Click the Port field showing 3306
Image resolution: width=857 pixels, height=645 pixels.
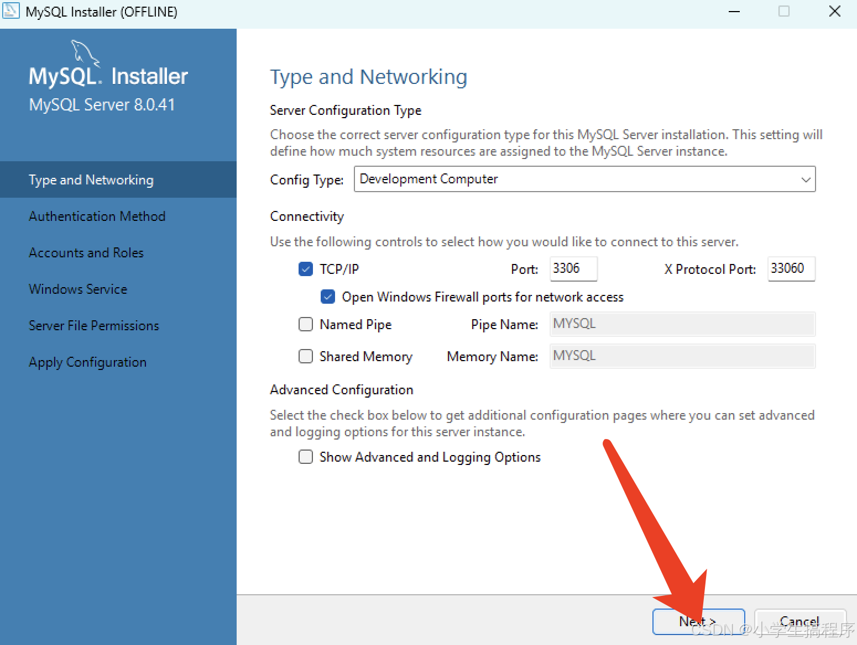coord(573,268)
